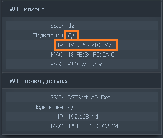Viewport: 163px width, 138px height.
Task: Click the access point SSID BSTSoft_AP_Def
Action: [x=89, y=97]
